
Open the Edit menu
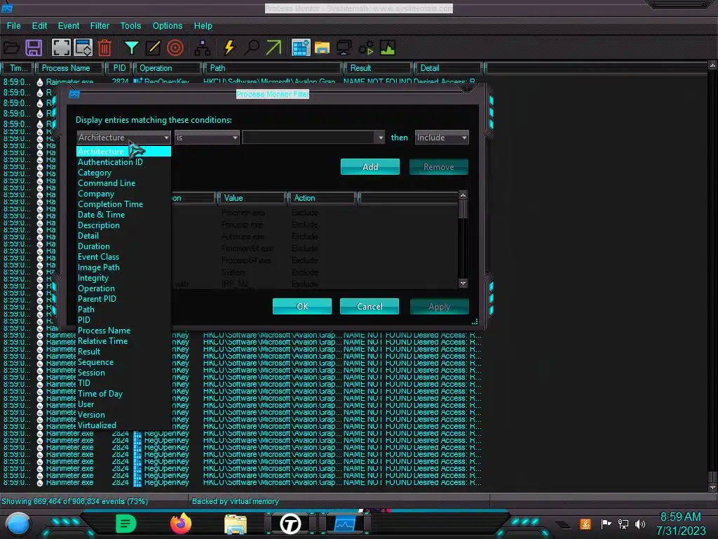pos(39,26)
